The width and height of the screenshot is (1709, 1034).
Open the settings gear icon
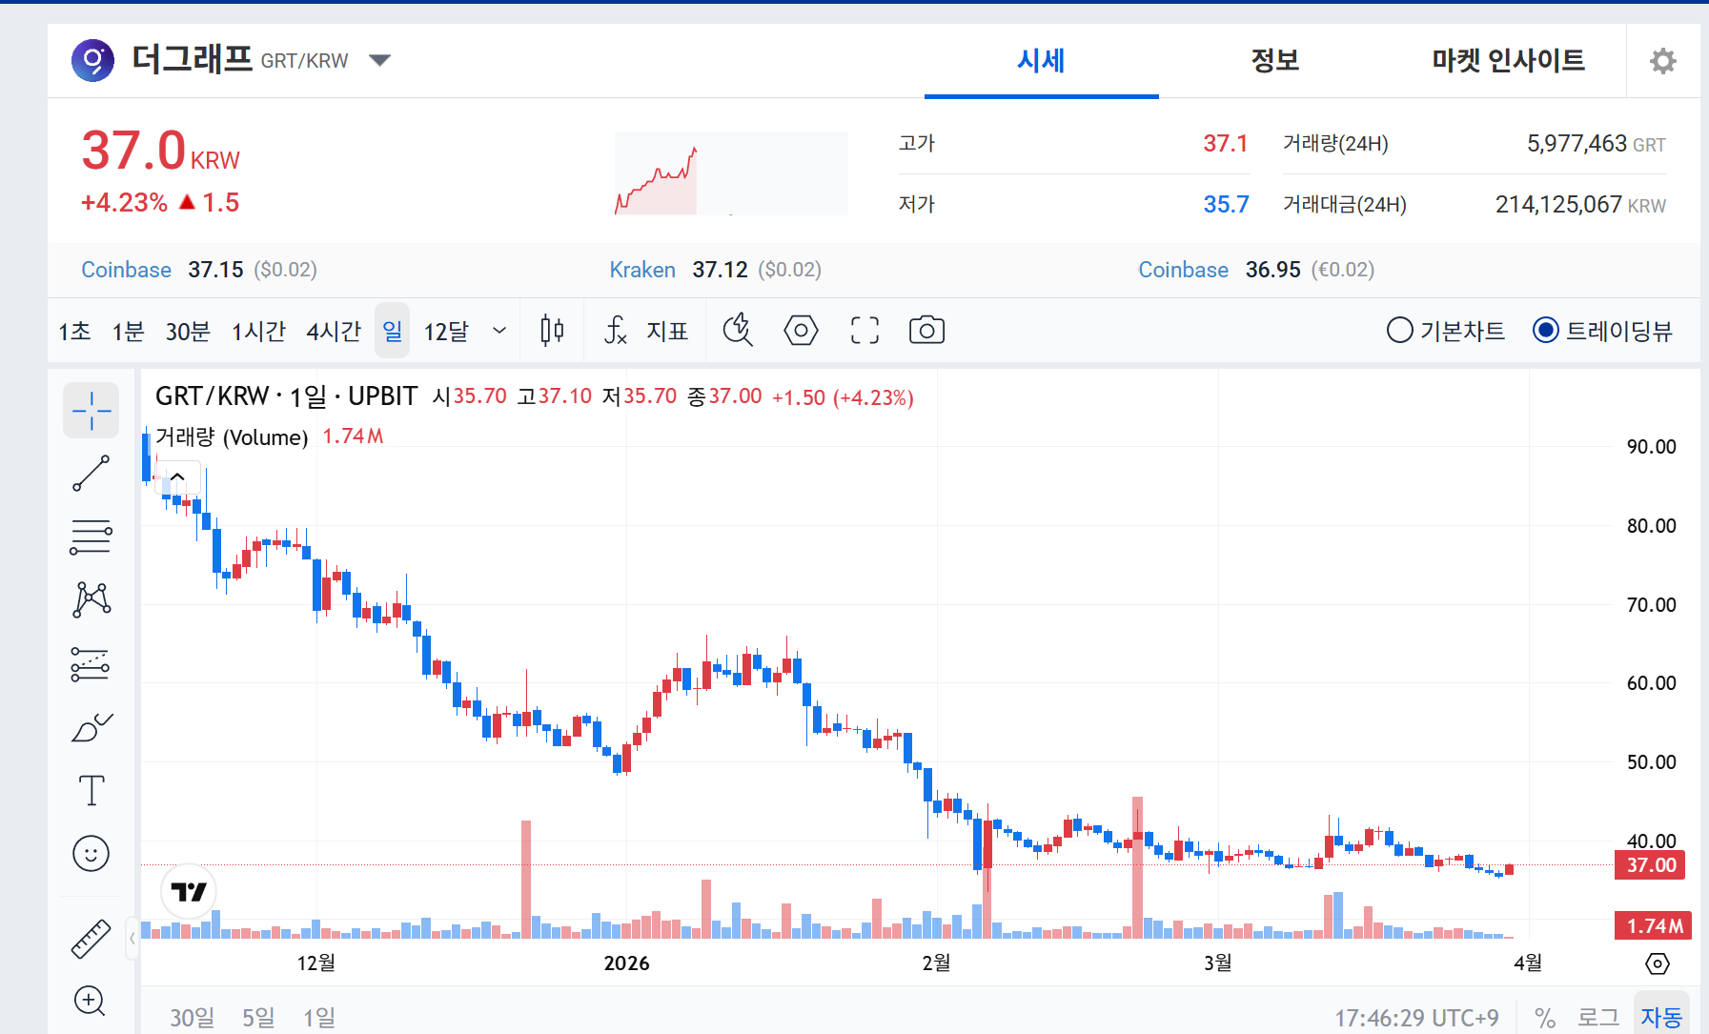pyautogui.click(x=1662, y=61)
